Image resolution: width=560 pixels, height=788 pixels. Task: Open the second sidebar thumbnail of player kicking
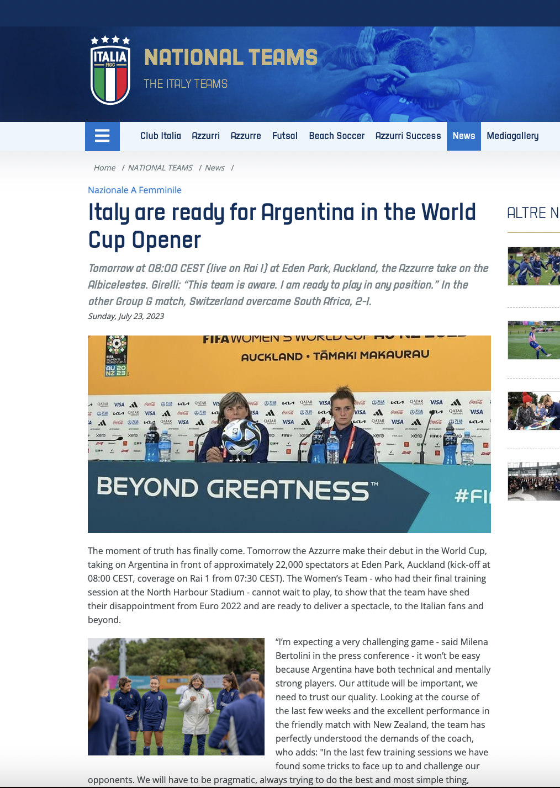533,340
